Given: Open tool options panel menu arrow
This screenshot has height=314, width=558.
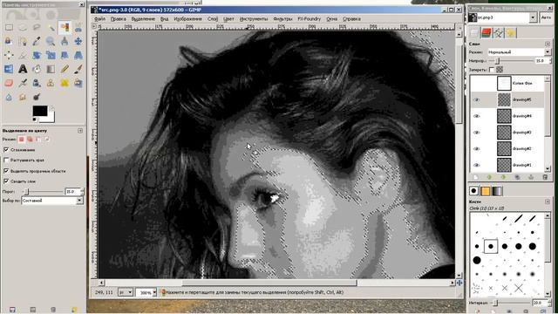Looking at the screenshot, I should pos(80,131).
